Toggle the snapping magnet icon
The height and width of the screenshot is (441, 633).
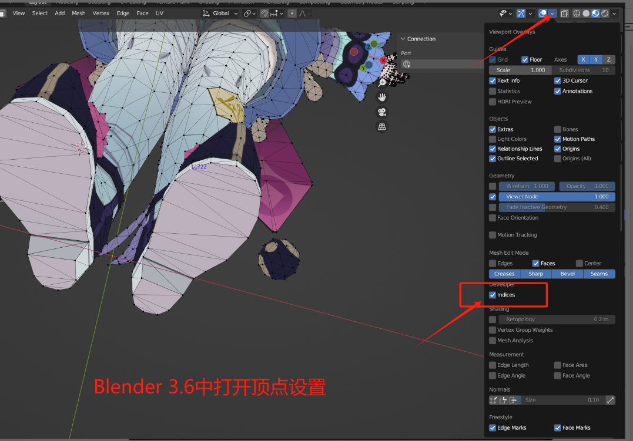(264, 14)
